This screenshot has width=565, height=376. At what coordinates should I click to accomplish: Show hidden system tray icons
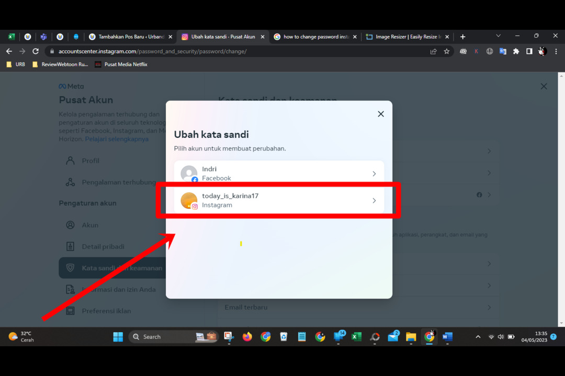[478, 337]
